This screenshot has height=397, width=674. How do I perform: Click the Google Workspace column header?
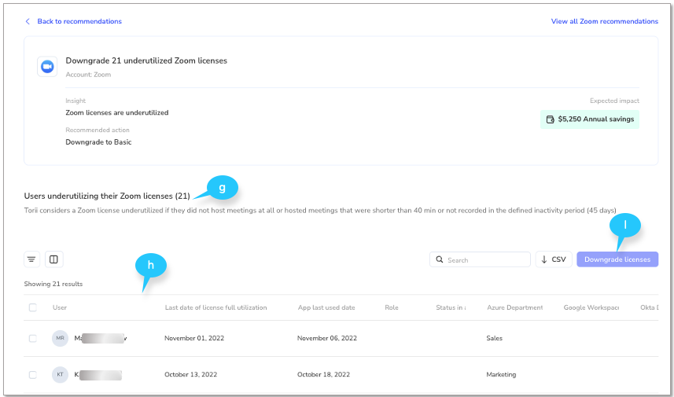coord(591,307)
